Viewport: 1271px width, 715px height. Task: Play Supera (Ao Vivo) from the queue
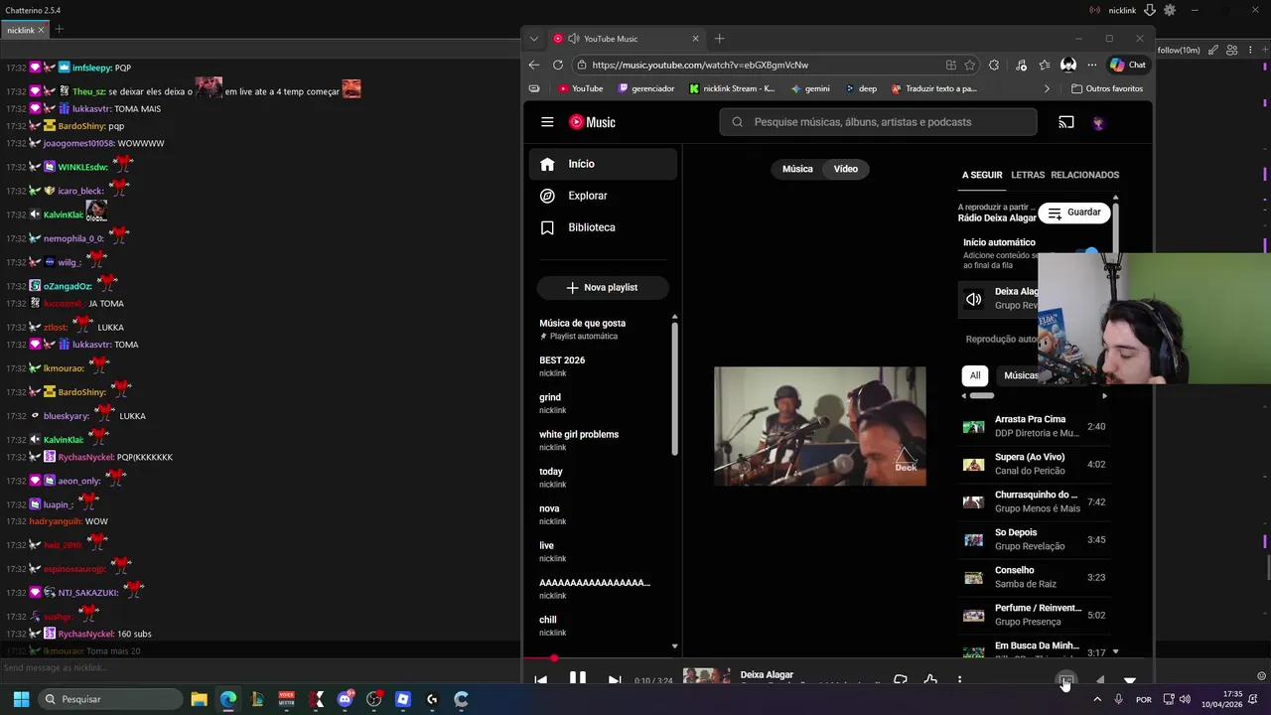tap(1034, 464)
